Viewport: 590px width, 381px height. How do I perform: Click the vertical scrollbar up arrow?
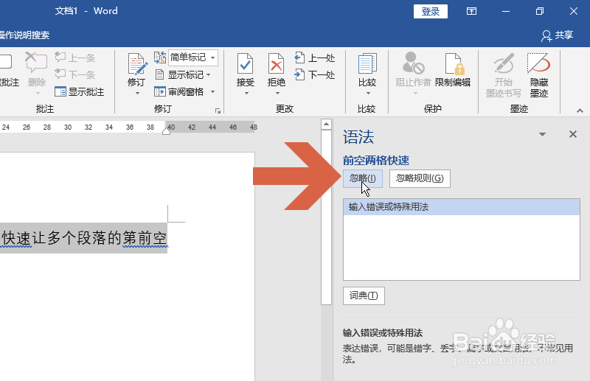(326, 124)
